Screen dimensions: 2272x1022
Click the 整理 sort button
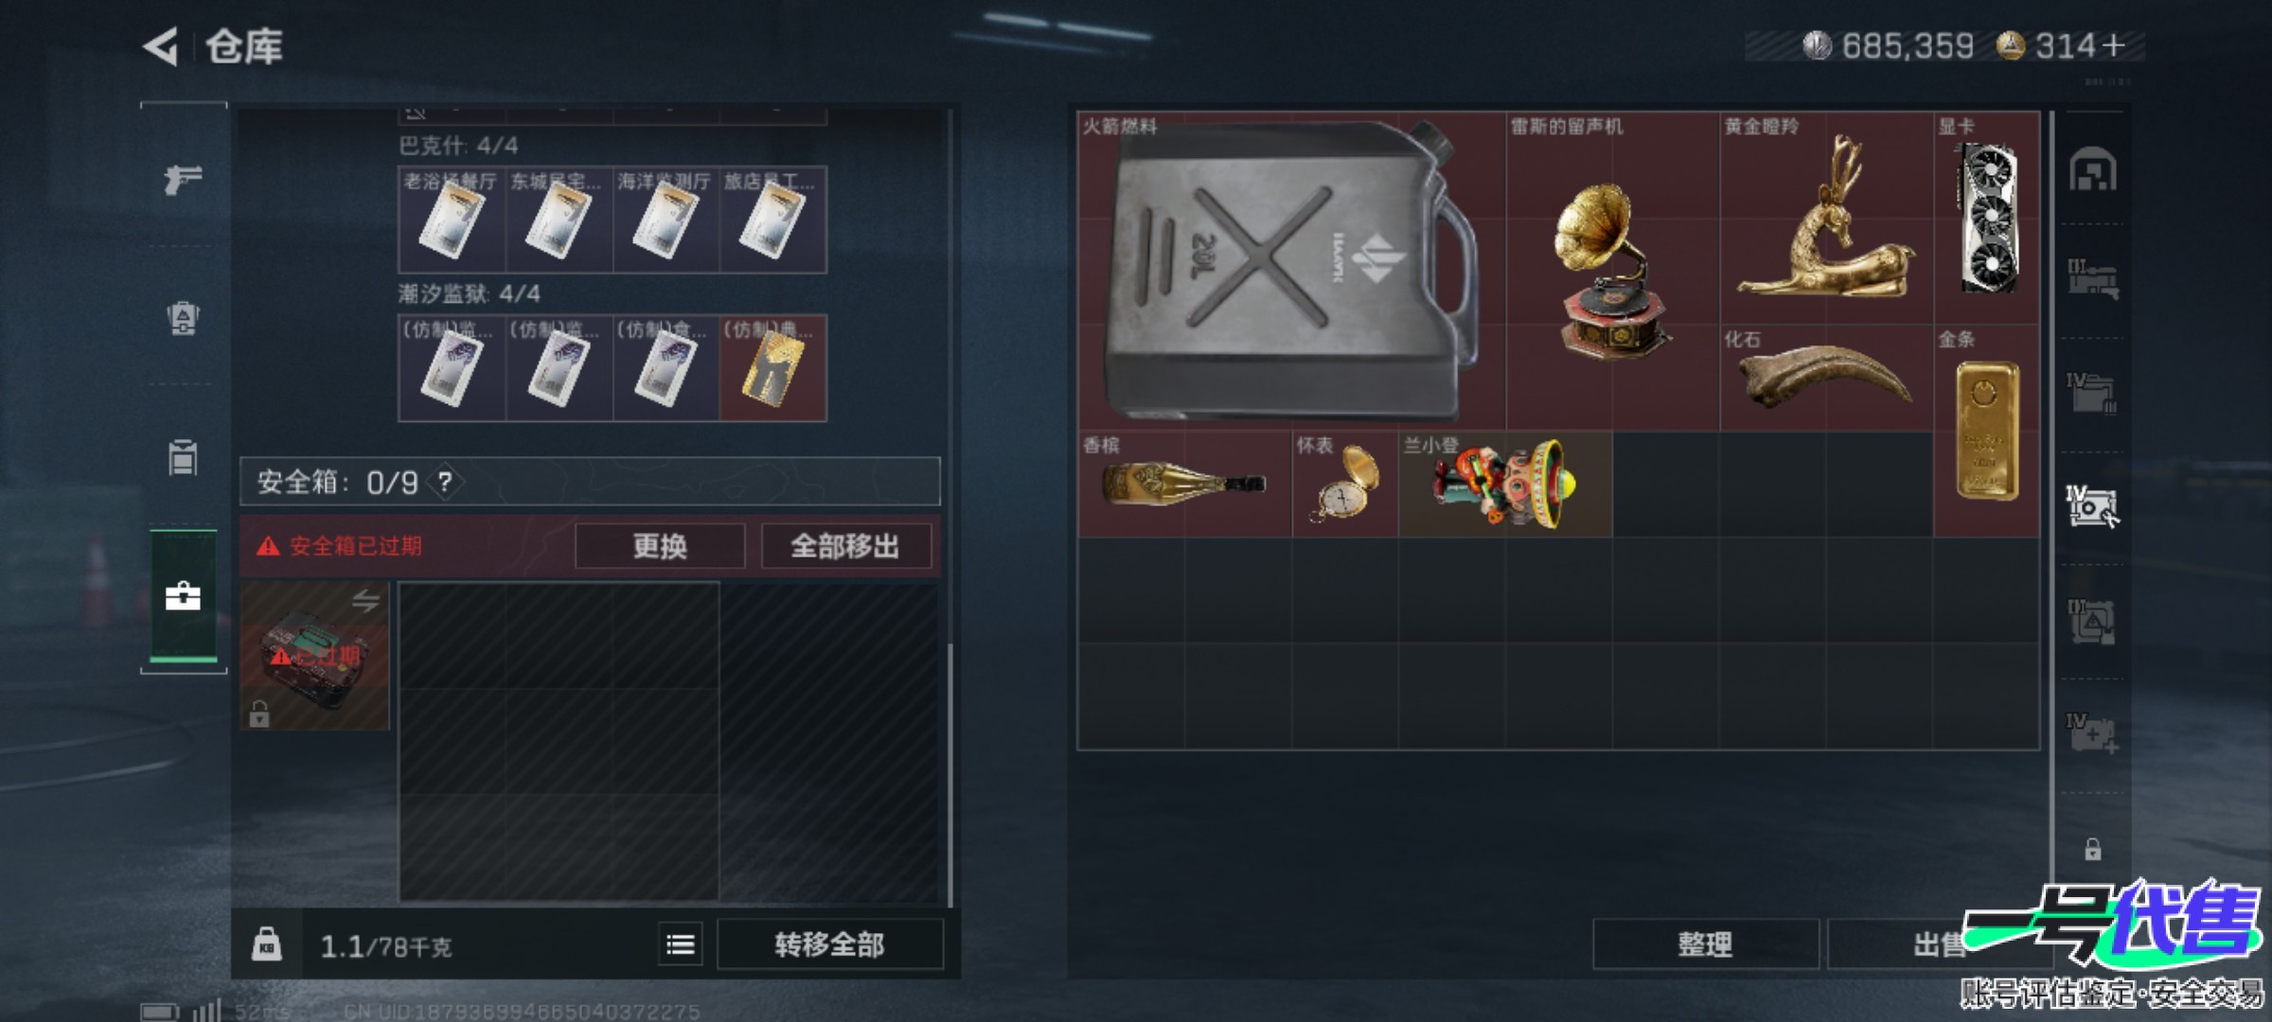click(x=1705, y=944)
